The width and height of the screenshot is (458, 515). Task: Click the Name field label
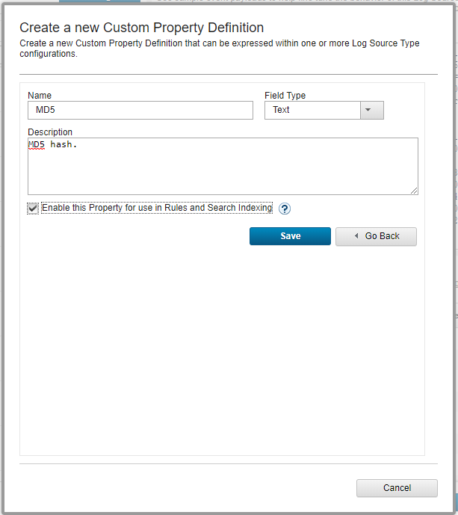(x=40, y=96)
